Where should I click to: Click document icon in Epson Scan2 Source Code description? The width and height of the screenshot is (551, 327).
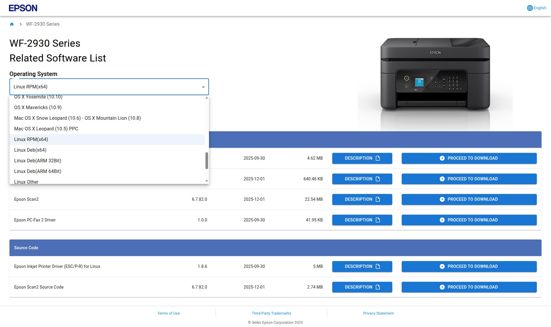[377, 287]
